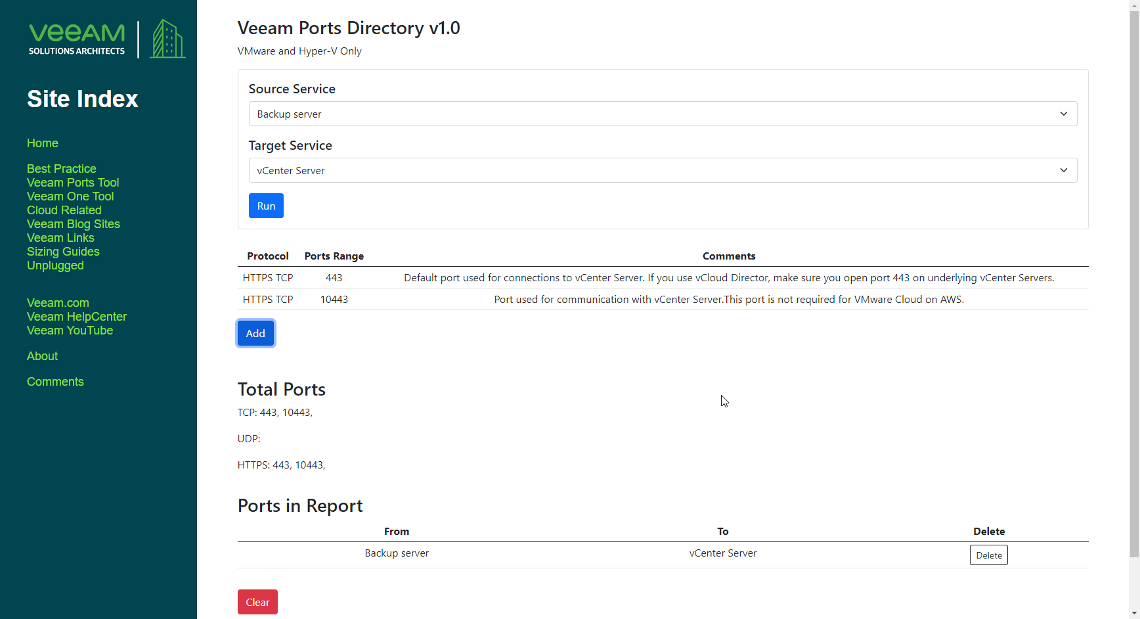Open Veeam HelpCenter link
This screenshot has height=619, width=1140.
(77, 317)
